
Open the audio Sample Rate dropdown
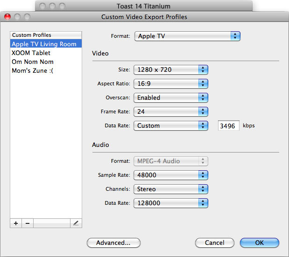pos(170,175)
